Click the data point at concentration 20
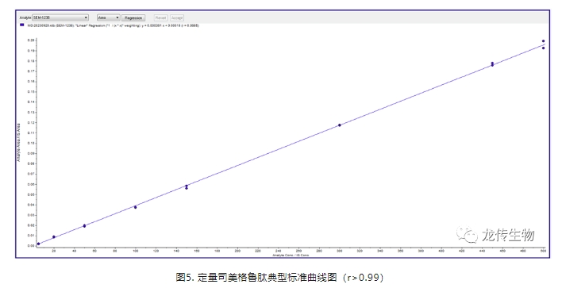Image resolution: width=566 pixels, height=288 pixels. click(x=54, y=237)
